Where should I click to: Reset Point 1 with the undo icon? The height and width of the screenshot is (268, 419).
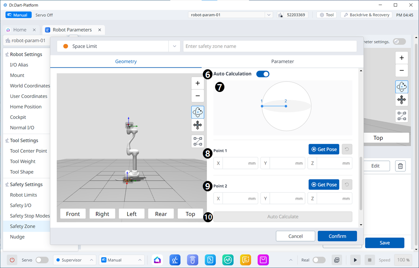[347, 149]
